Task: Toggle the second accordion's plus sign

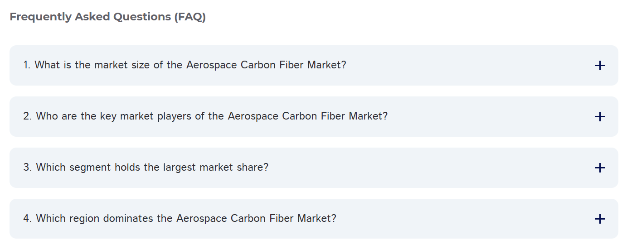Action: [x=599, y=117]
